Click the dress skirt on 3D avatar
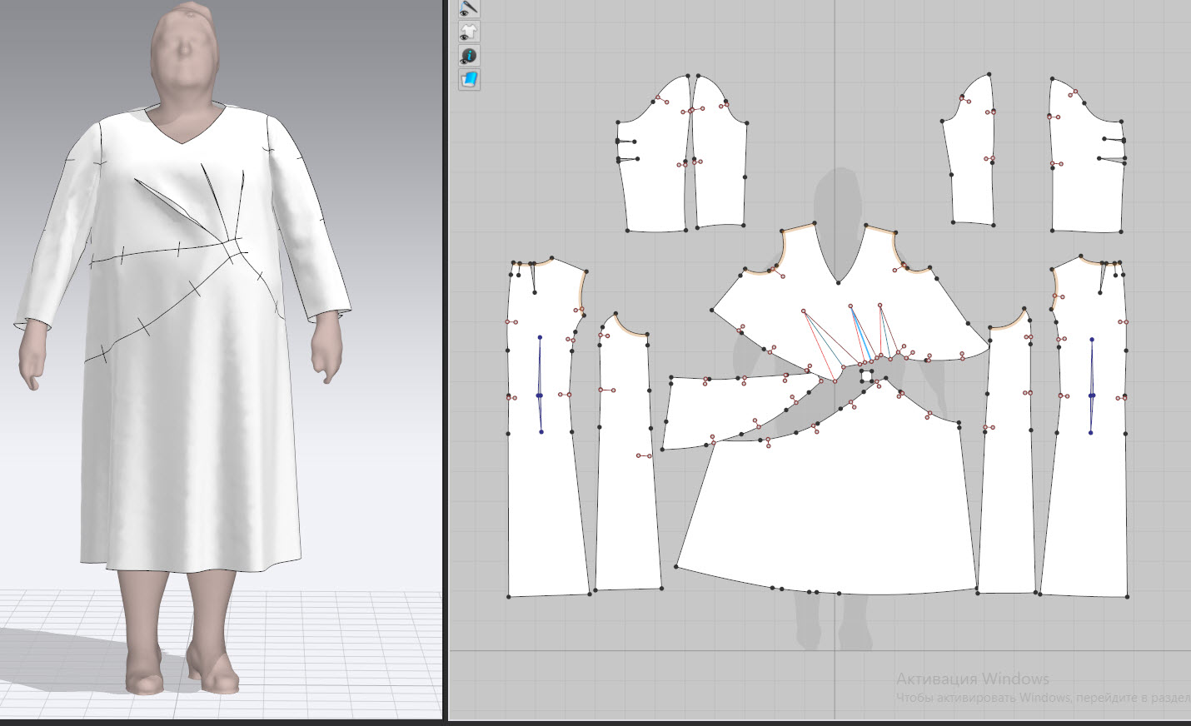This screenshot has width=1191, height=726. 192,466
